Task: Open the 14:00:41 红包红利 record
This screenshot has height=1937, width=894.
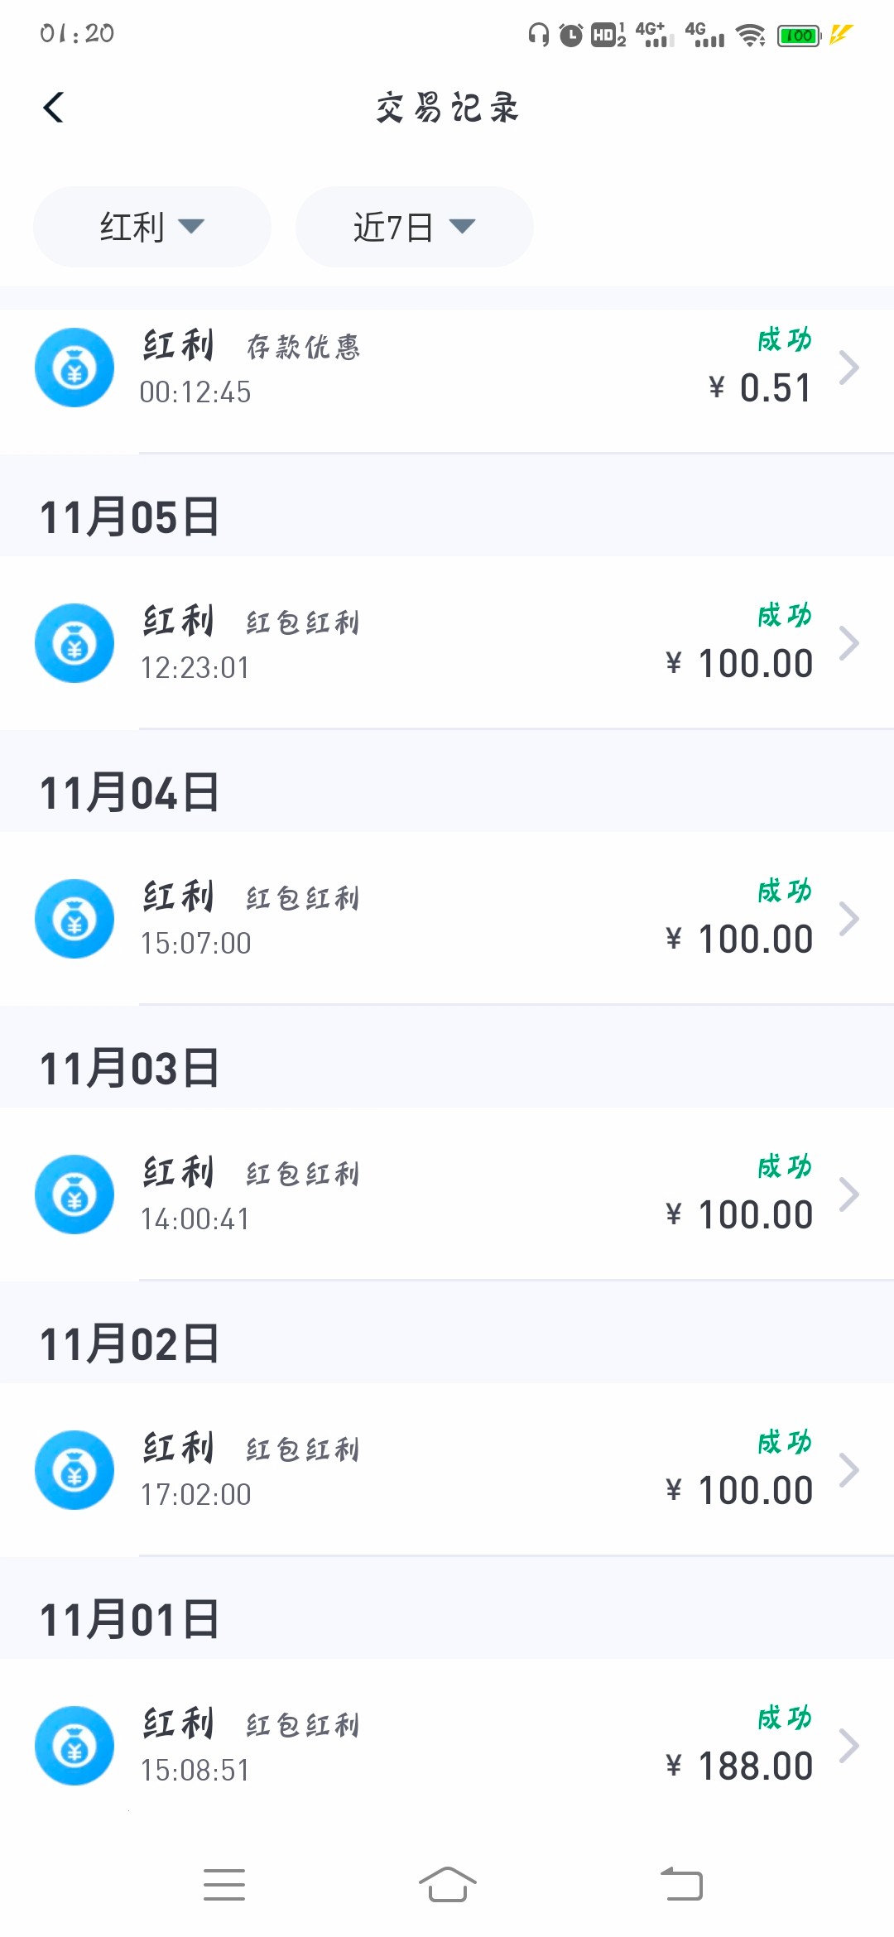Action: 447,1194
